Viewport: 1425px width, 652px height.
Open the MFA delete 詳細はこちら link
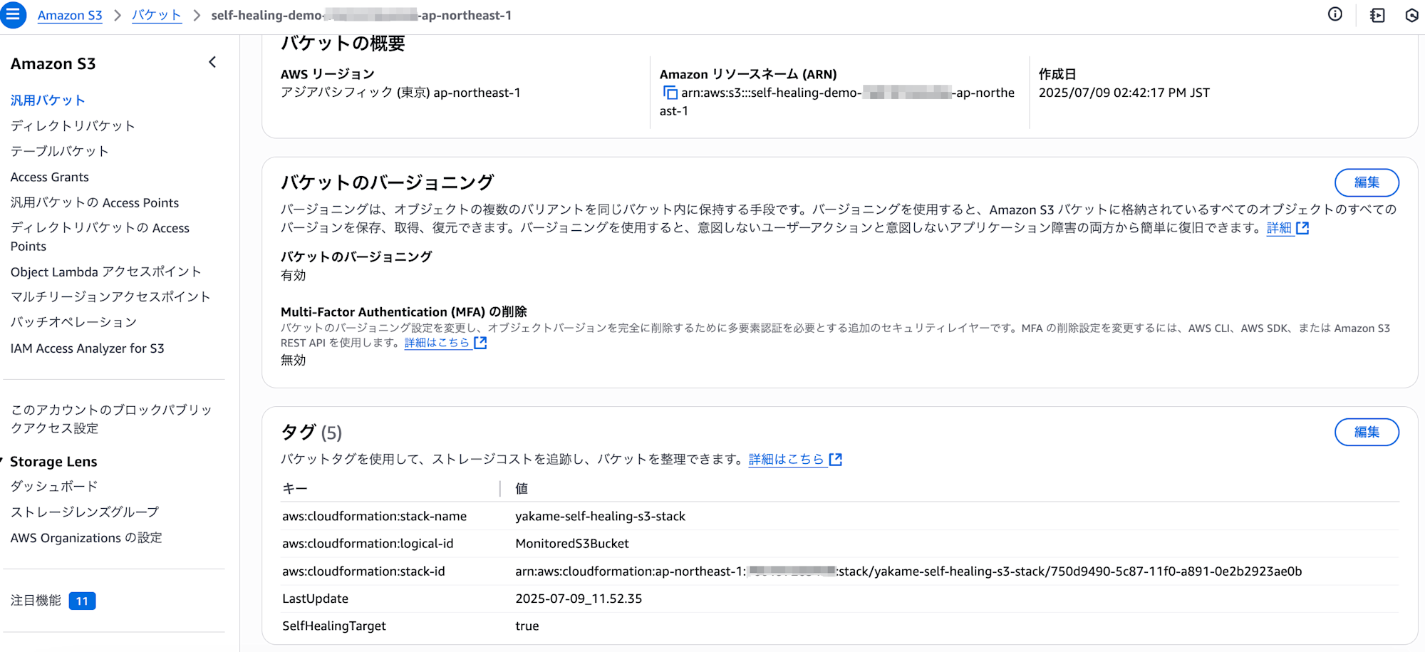[437, 343]
